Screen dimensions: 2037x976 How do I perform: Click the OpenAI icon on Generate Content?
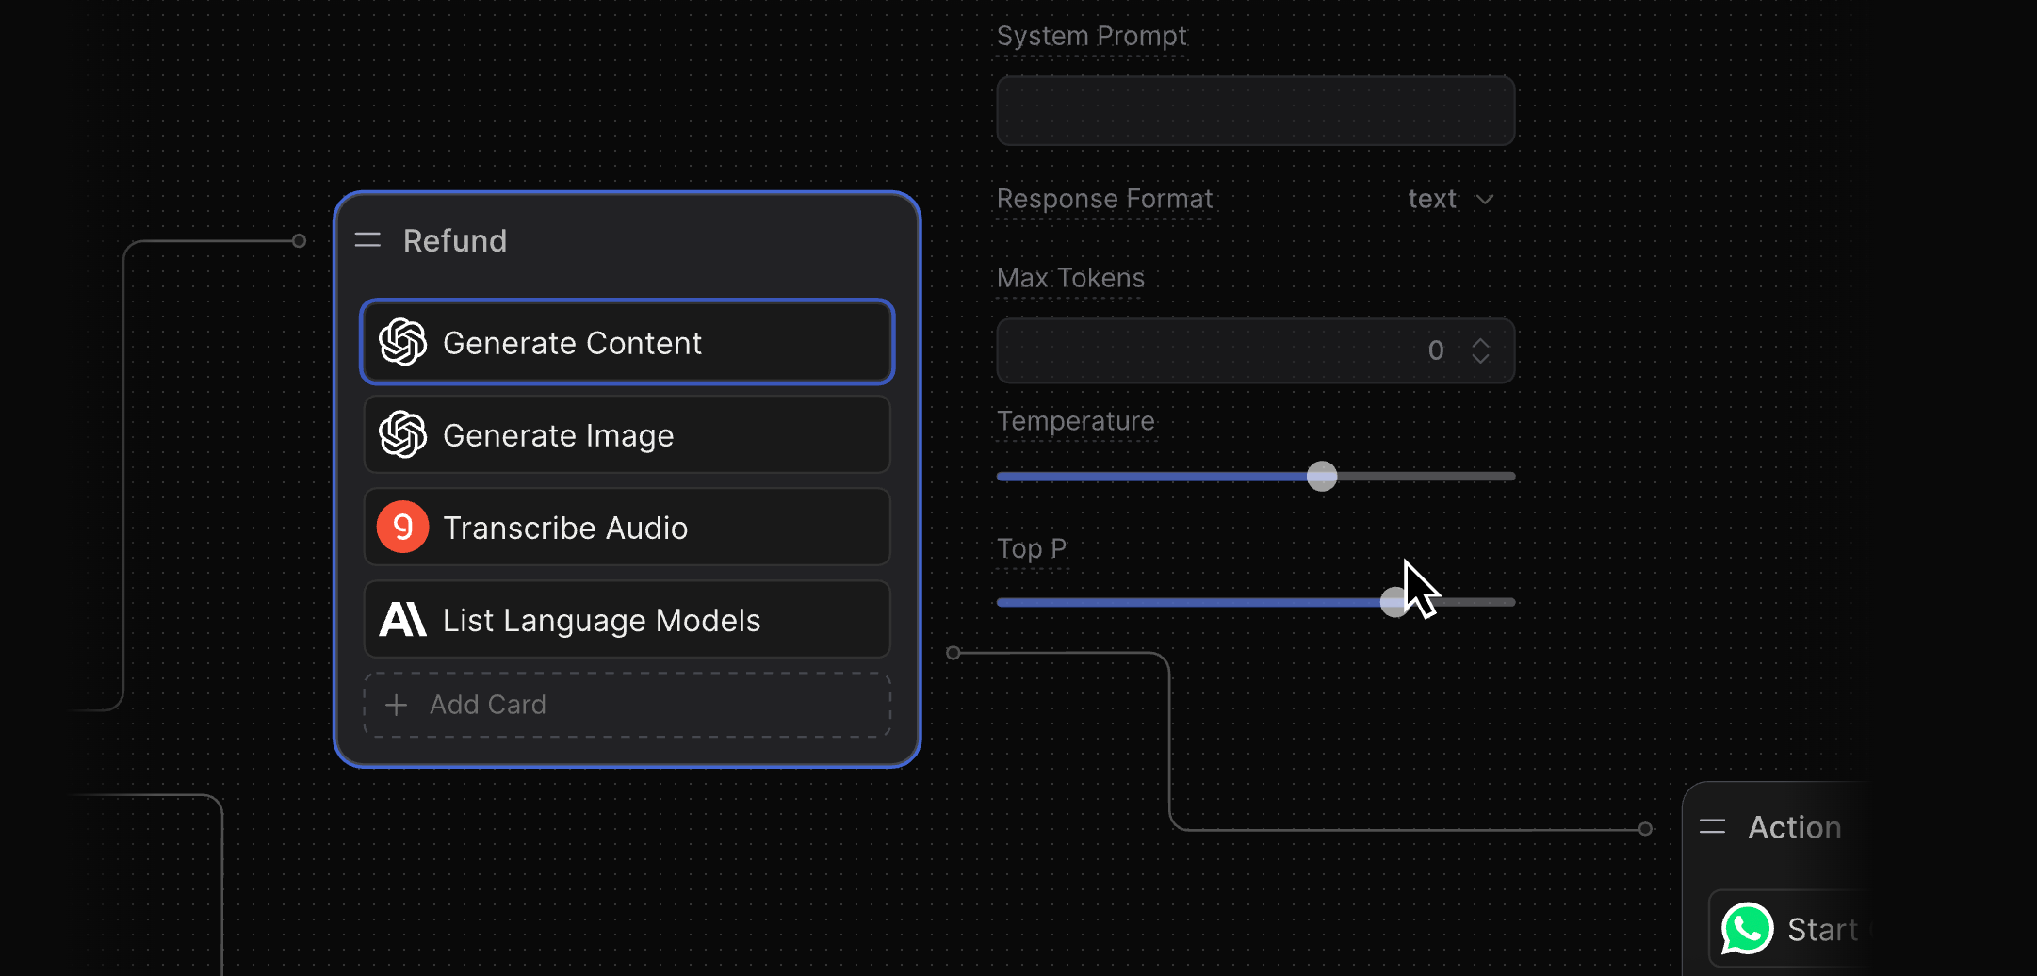coord(402,342)
